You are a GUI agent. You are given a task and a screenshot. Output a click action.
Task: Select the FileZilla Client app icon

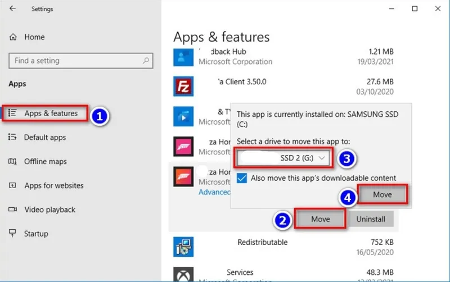click(184, 87)
